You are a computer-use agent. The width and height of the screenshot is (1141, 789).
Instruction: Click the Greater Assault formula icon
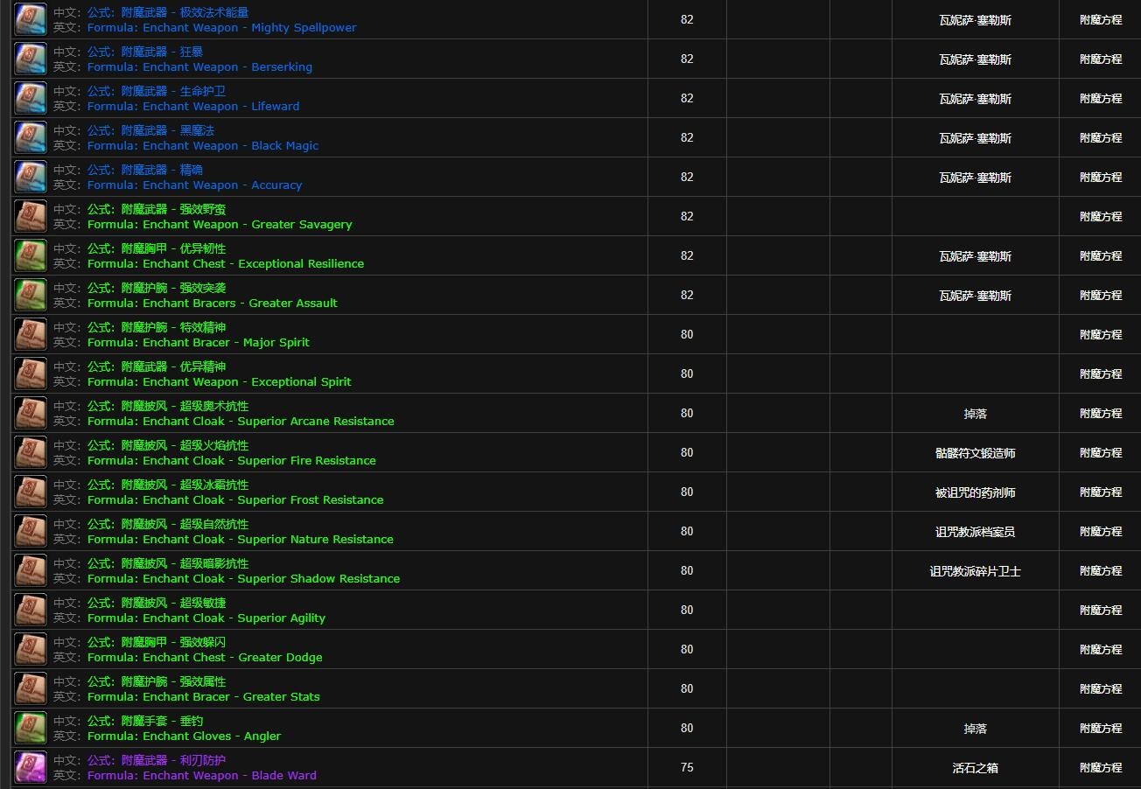point(31,295)
